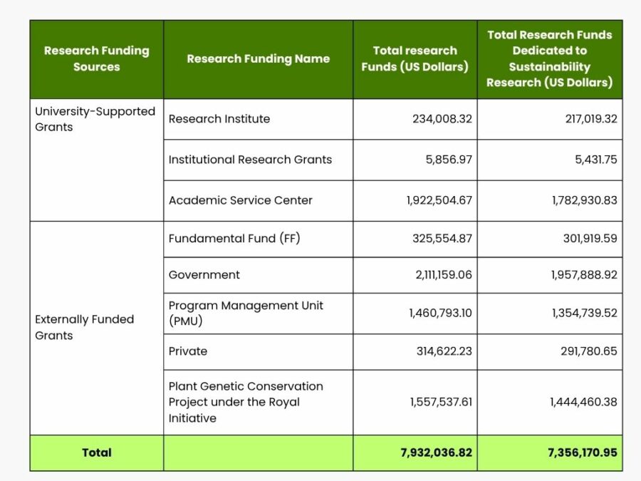Select the Research Funding Name header cell
The image size is (641, 481).
(258, 59)
